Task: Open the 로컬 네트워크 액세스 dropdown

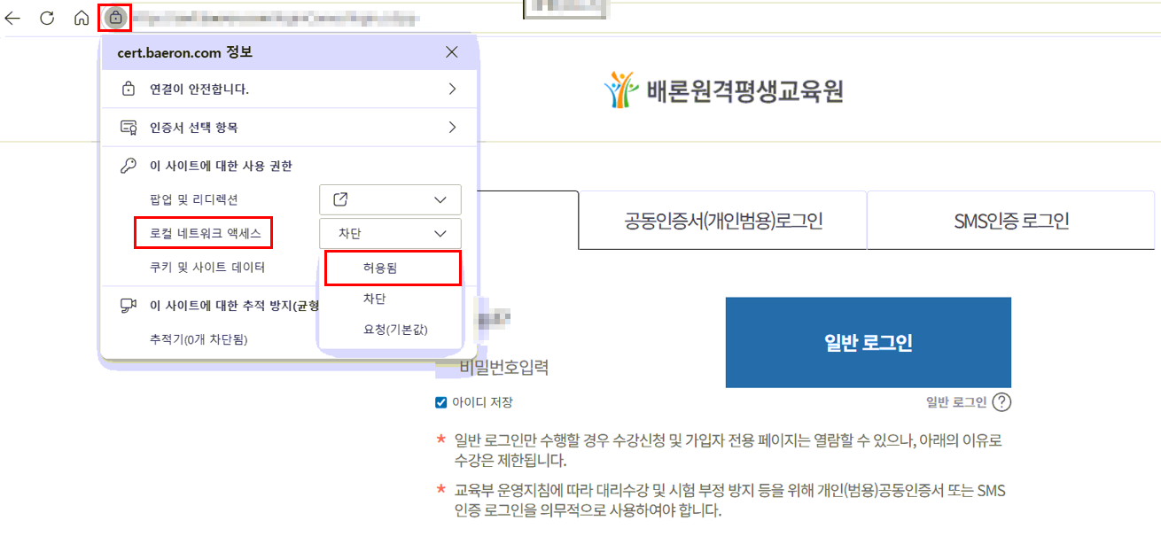Action: pos(390,233)
